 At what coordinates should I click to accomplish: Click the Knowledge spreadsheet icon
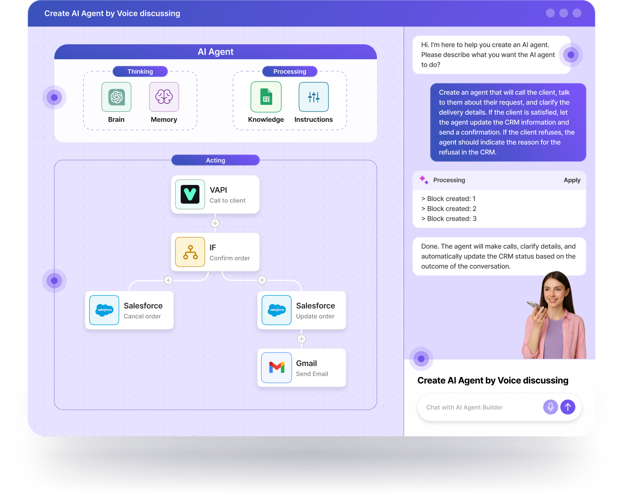pos(266,97)
